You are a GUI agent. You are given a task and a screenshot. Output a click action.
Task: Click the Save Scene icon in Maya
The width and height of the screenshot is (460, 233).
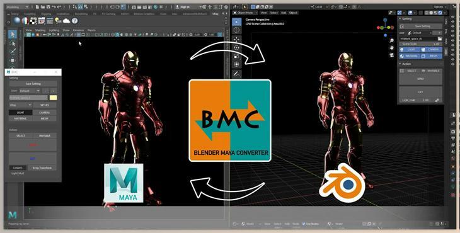click(48, 7)
